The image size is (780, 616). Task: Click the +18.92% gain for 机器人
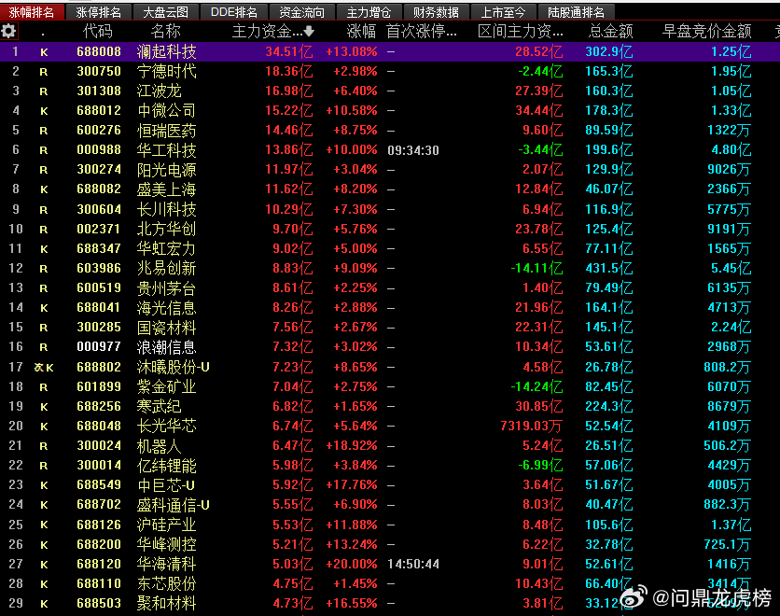(351, 446)
